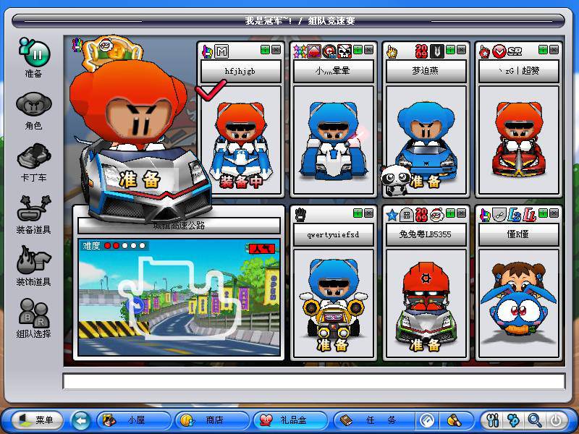Open the 组队选择 team selection
The width and height of the screenshot is (579, 434).
[33, 318]
